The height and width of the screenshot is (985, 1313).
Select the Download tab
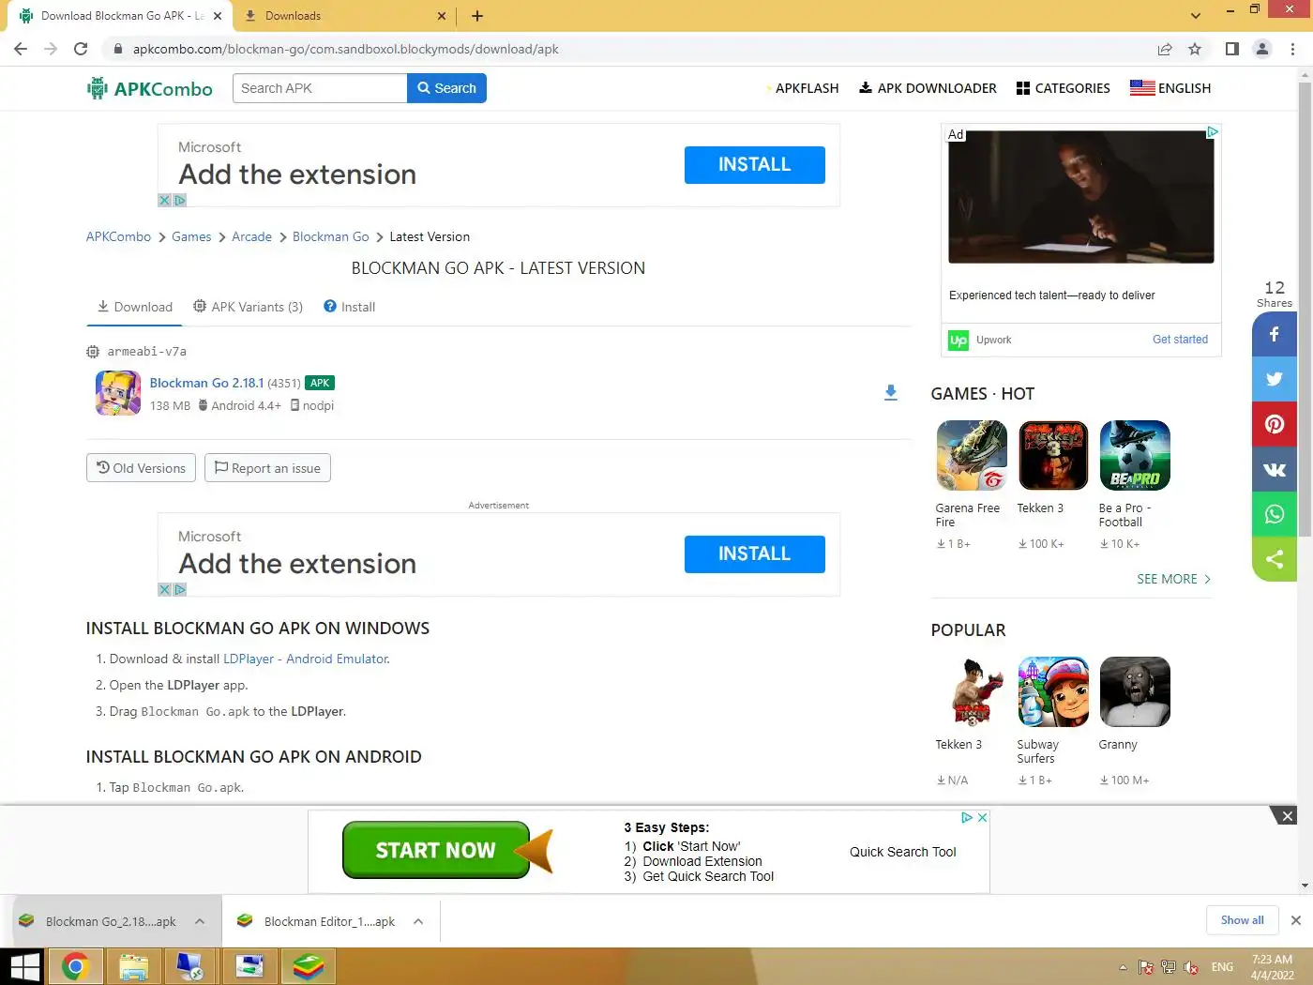(x=135, y=307)
